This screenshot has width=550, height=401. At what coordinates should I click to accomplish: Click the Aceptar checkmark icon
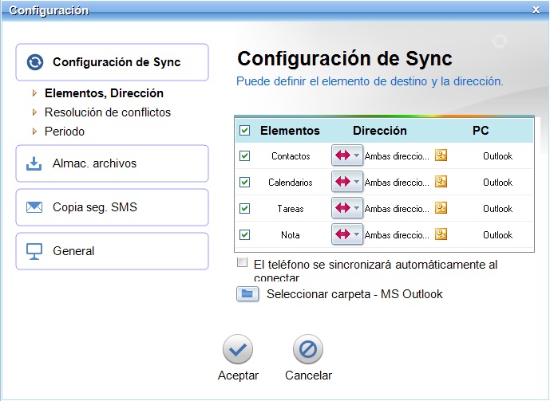pyautogui.click(x=238, y=349)
